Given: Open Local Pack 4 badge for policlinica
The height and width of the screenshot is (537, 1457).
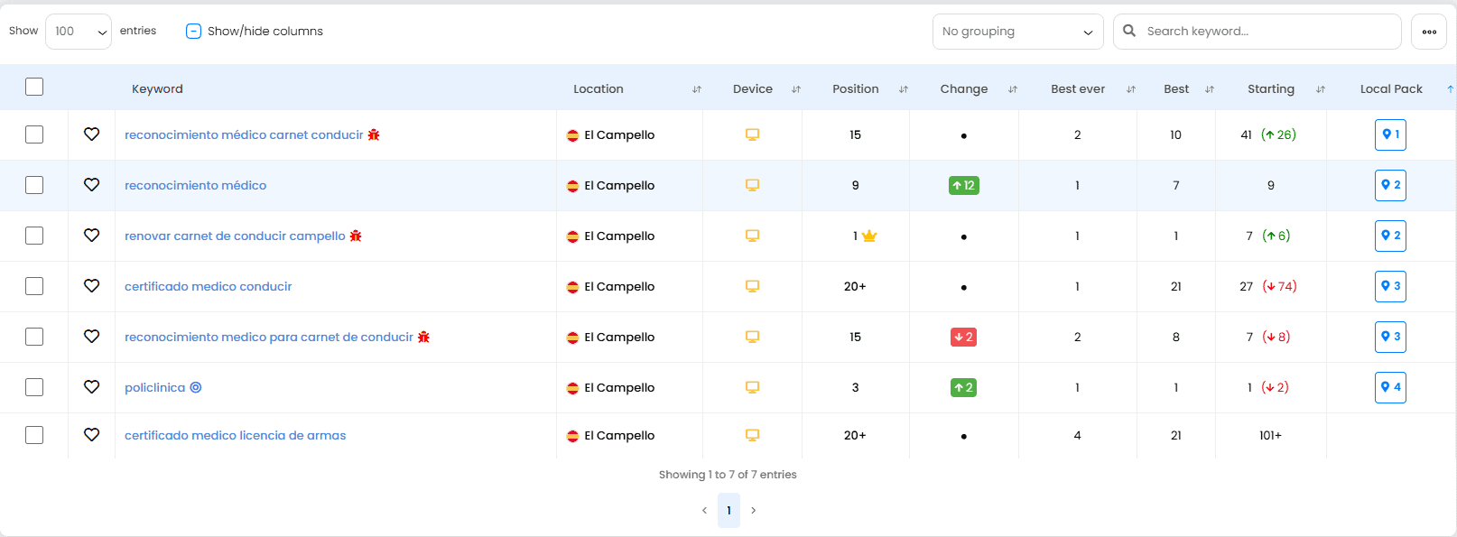Looking at the screenshot, I should [1390, 387].
